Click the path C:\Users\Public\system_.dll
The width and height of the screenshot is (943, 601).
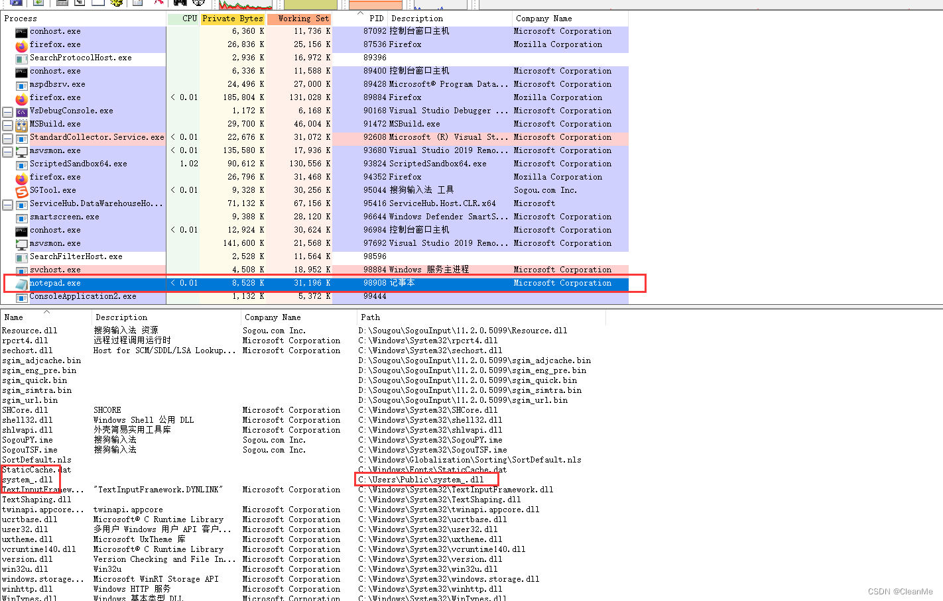(421, 480)
